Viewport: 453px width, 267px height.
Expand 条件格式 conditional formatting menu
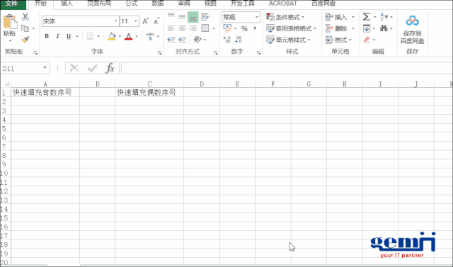point(285,17)
